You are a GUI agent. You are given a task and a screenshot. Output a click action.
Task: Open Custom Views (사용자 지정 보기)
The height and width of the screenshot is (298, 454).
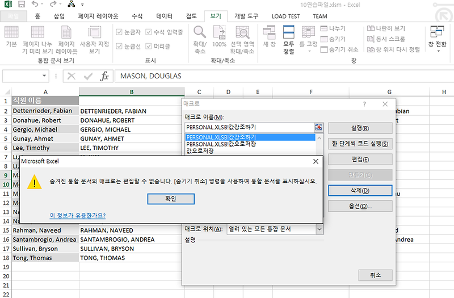click(x=94, y=40)
